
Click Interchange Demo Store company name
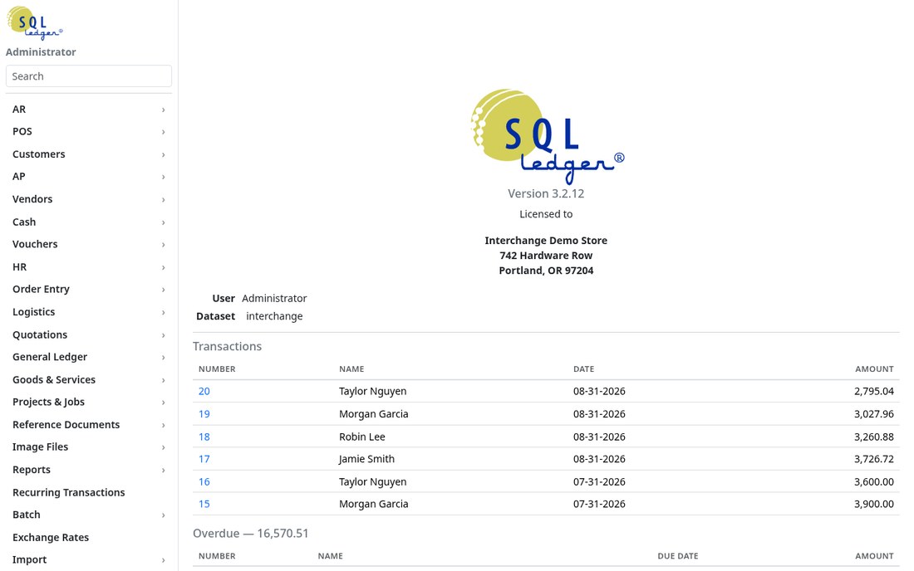point(546,241)
